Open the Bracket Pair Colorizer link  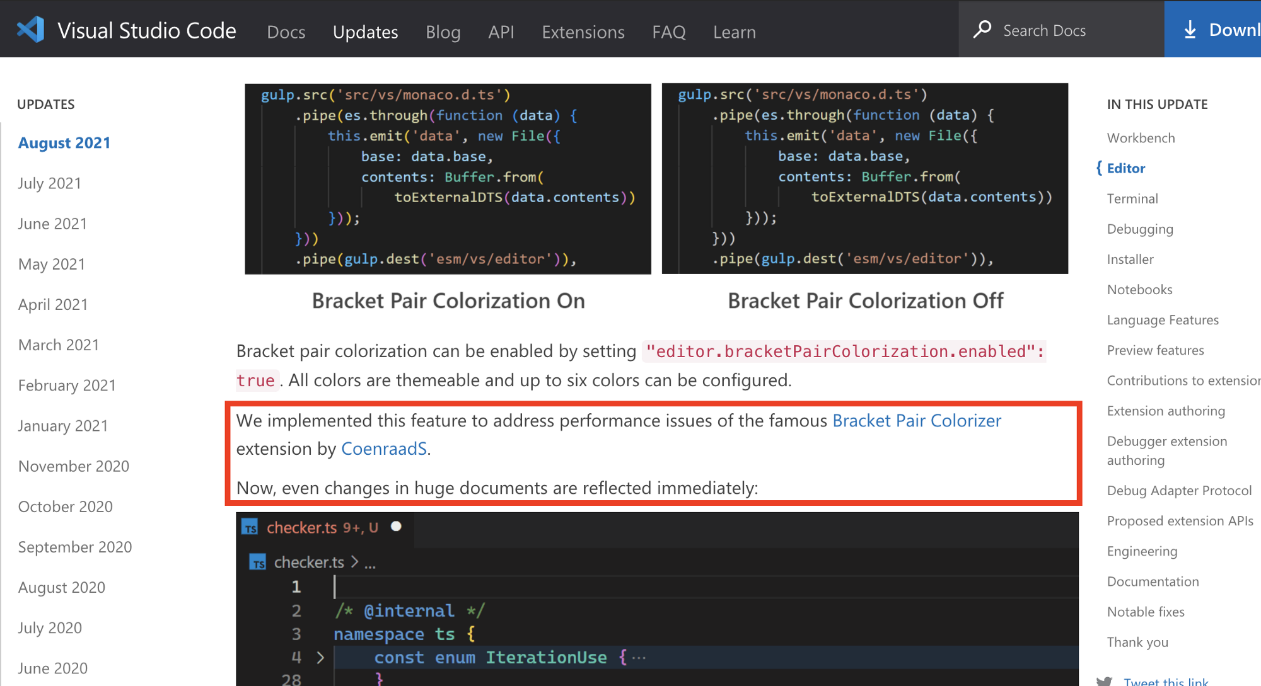[x=916, y=420]
